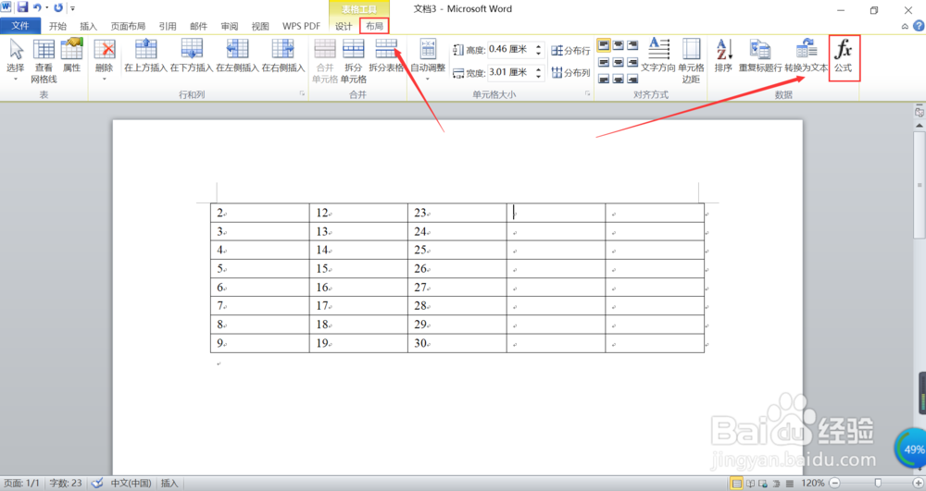Click zoom in plus button

coord(918,484)
